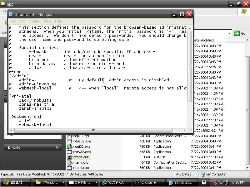The width and height of the screenshot is (250, 187).
Task: Select the xisrv32.exe file icon
Action: [69, 152]
